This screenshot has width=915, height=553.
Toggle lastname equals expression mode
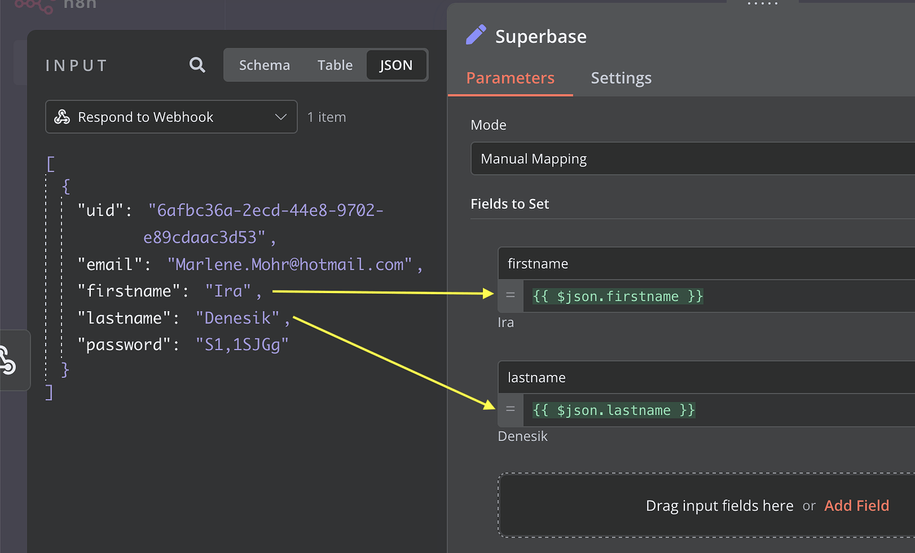(x=510, y=410)
